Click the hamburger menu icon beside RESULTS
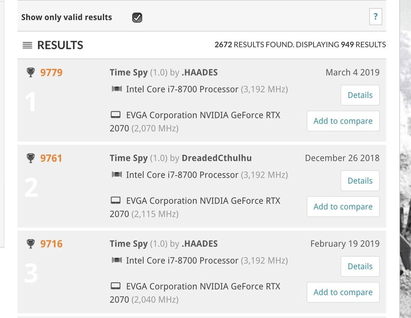This screenshot has height=318, width=411. (27, 45)
